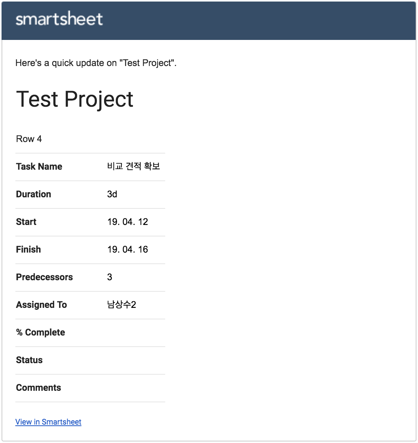Select the Comments field label

click(38, 388)
